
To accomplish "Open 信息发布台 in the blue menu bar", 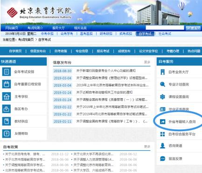I will [x=38, y=51].
